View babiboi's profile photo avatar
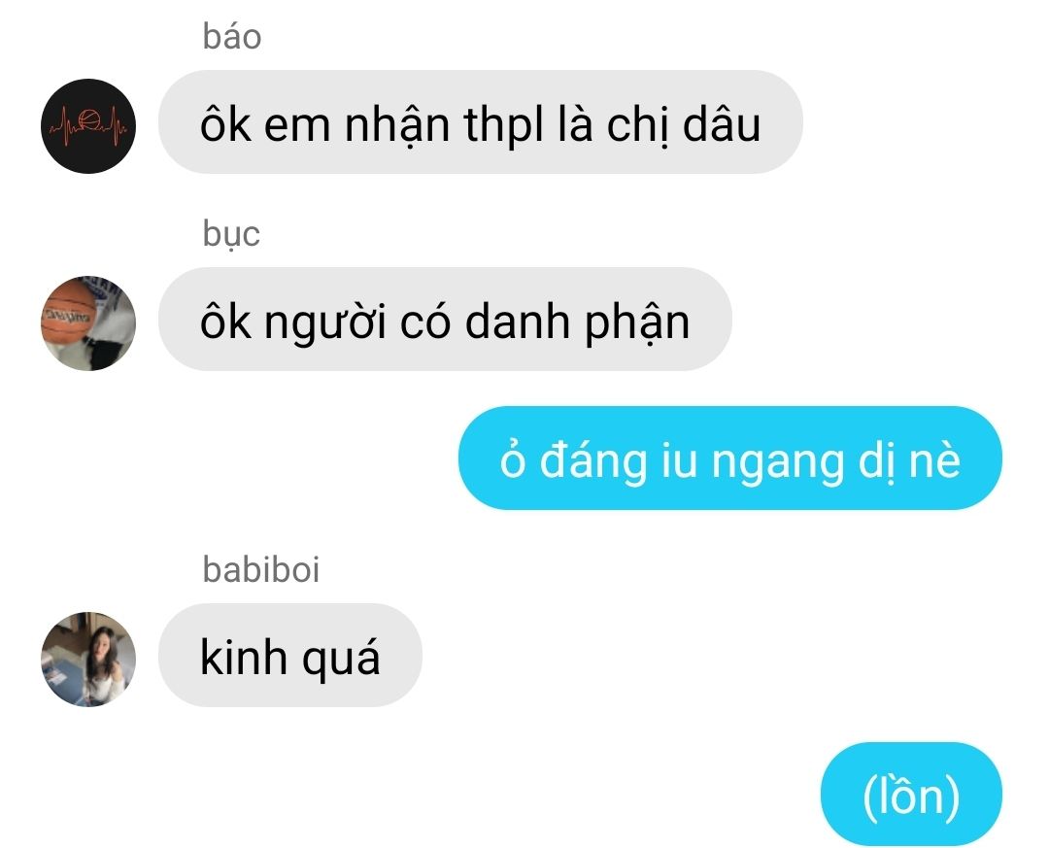The width and height of the screenshot is (1049, 848). point(88,660)
